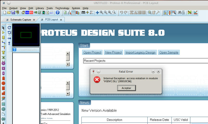Click the horizontal mirror (X-Mirror) icon
The image size is (208, 124).
pos(9,38)
